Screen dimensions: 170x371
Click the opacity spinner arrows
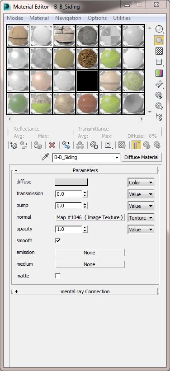tap(85, 229)
